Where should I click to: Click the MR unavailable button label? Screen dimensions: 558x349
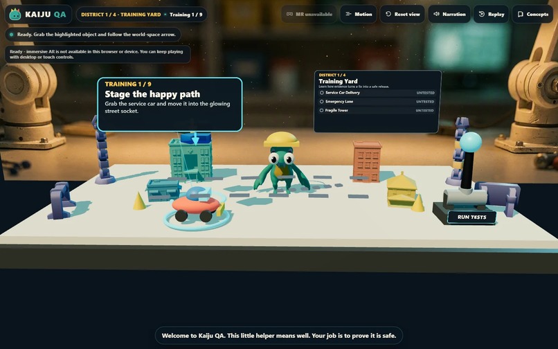pyautogui.click(x=314, y=15)
